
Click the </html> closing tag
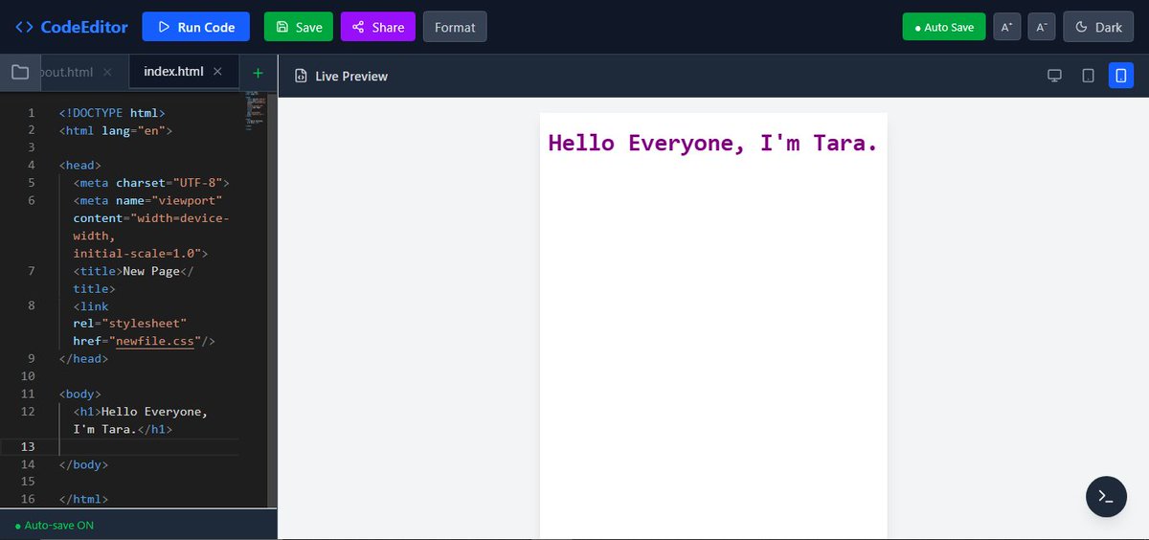click(83, 499)
